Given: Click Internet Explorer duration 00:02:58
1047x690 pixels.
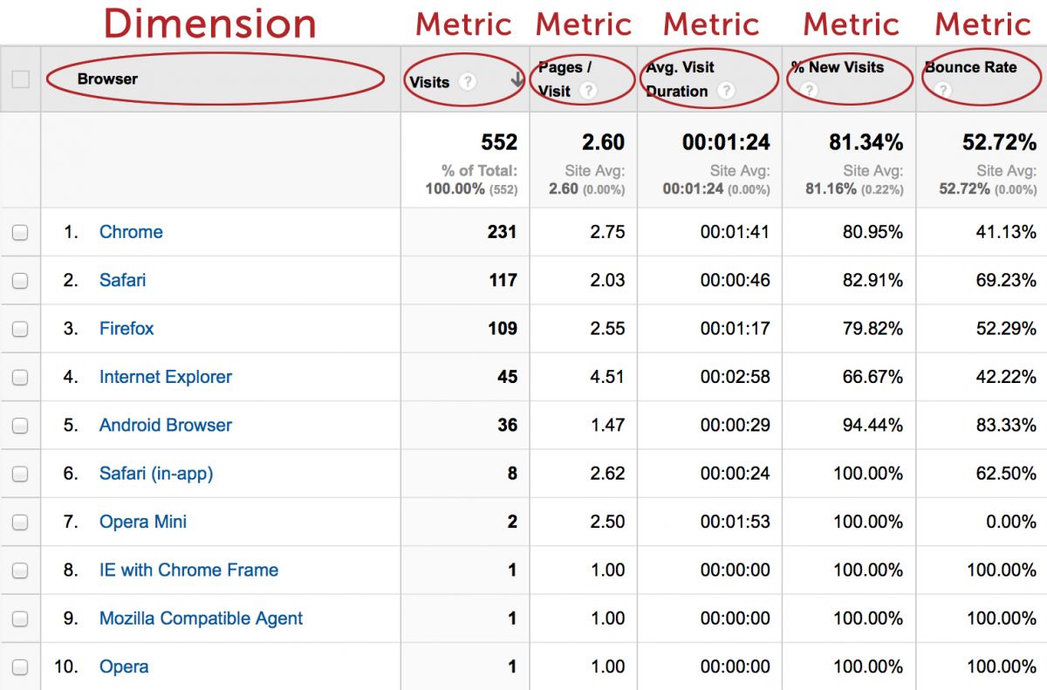Looking at the screenshot, I should tap(736, 377).
